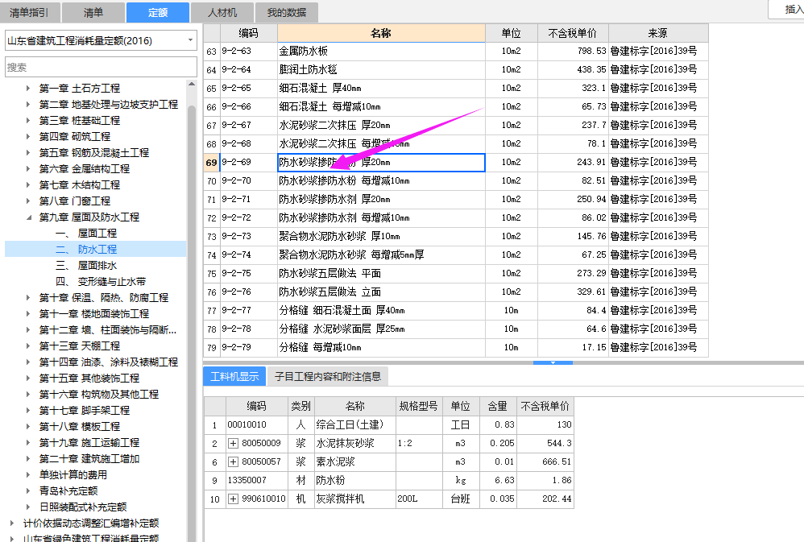The image size is (804, 542).
Task: Select 第十一章 楼地面装饰工程 chapter
Action: coord(94,314)
